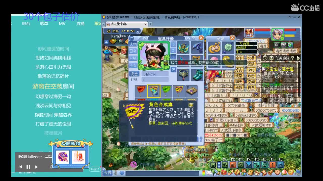Go to the previous song
This screenshot has width=323, height=181.
tap(20, 167)
